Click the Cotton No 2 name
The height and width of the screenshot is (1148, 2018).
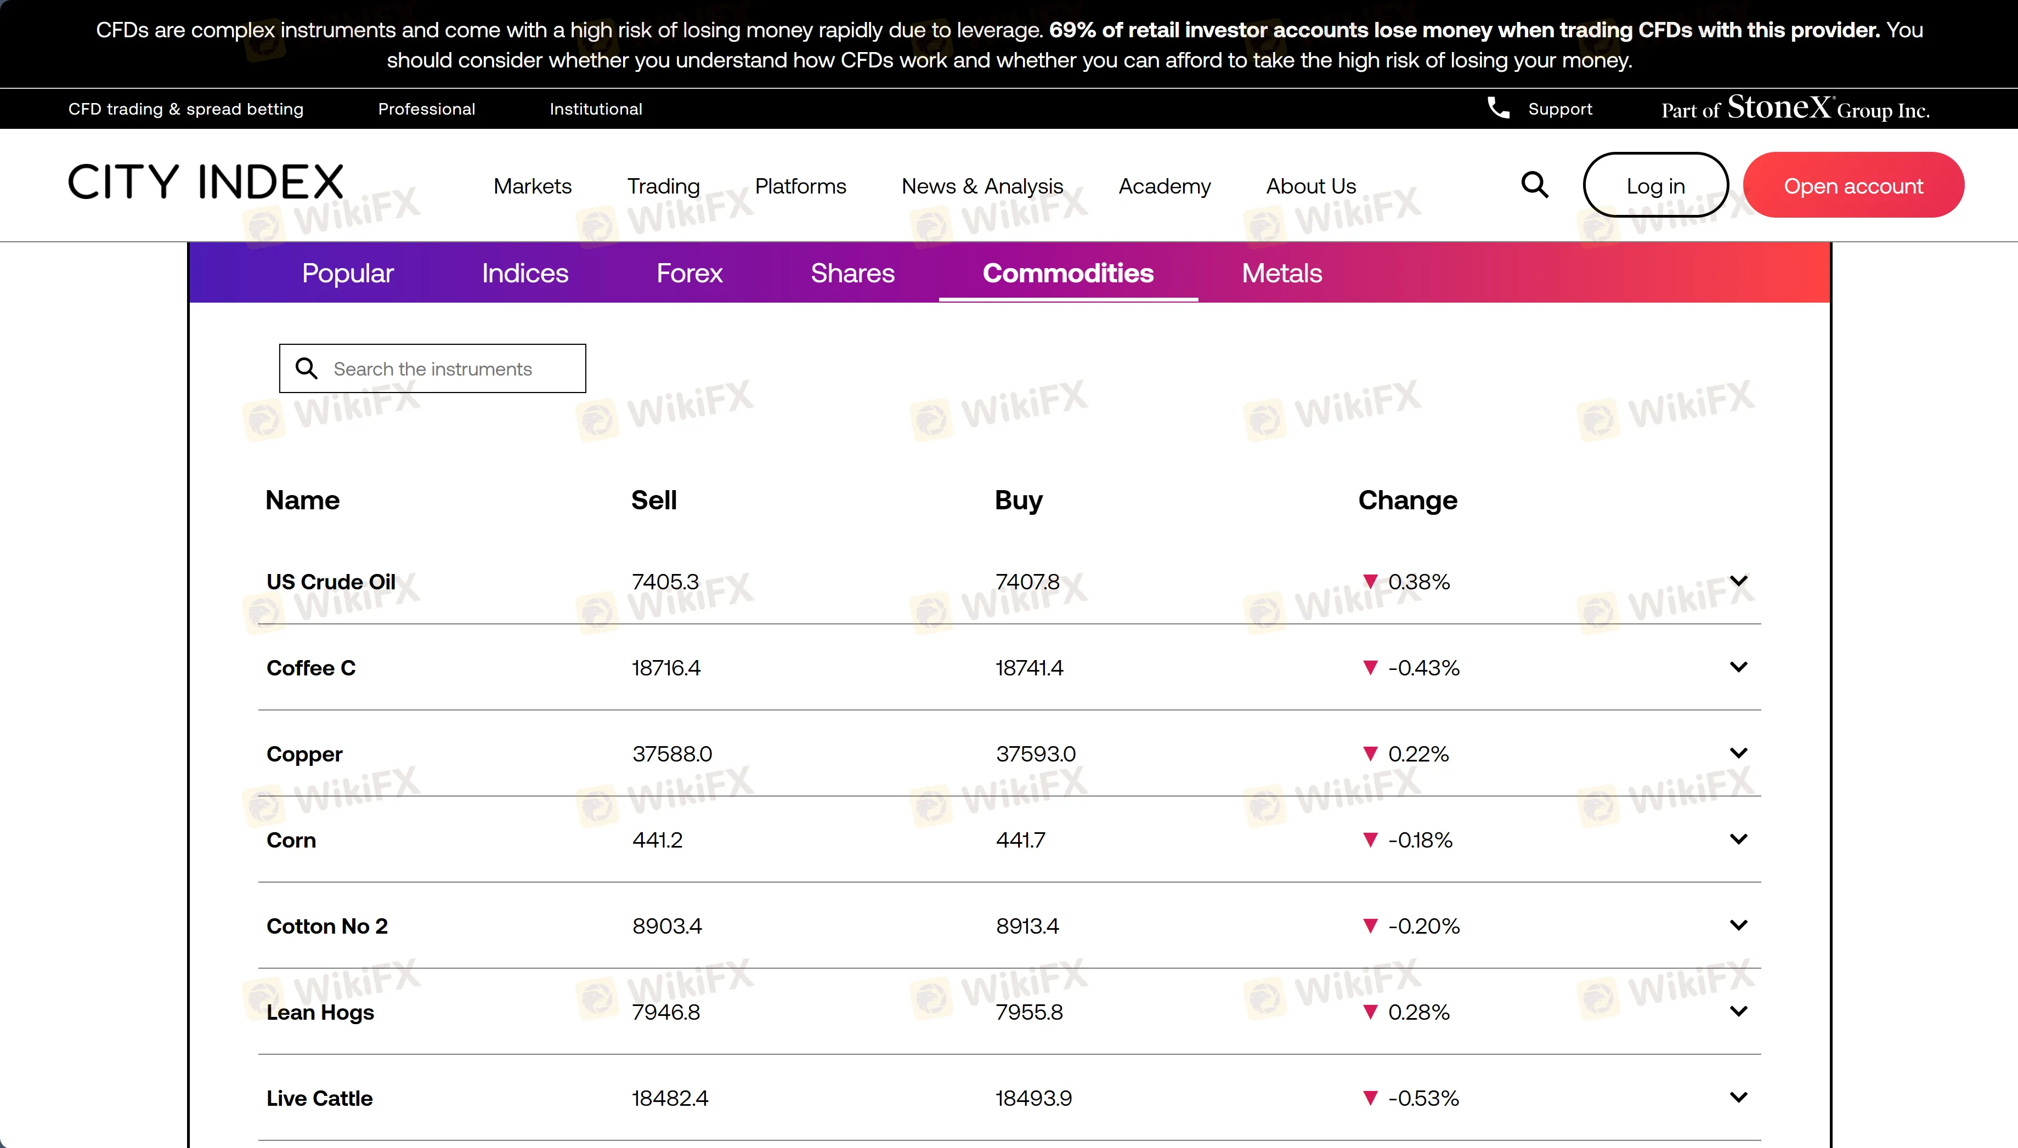pos(327,927)
